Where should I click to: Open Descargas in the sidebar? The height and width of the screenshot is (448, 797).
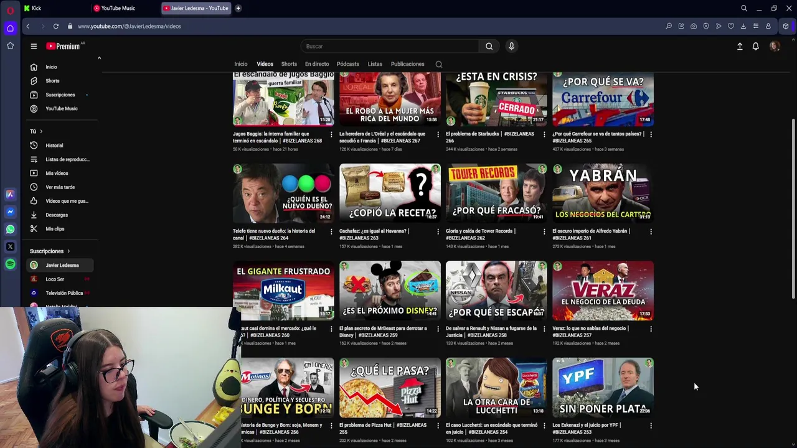click(60, 215)
